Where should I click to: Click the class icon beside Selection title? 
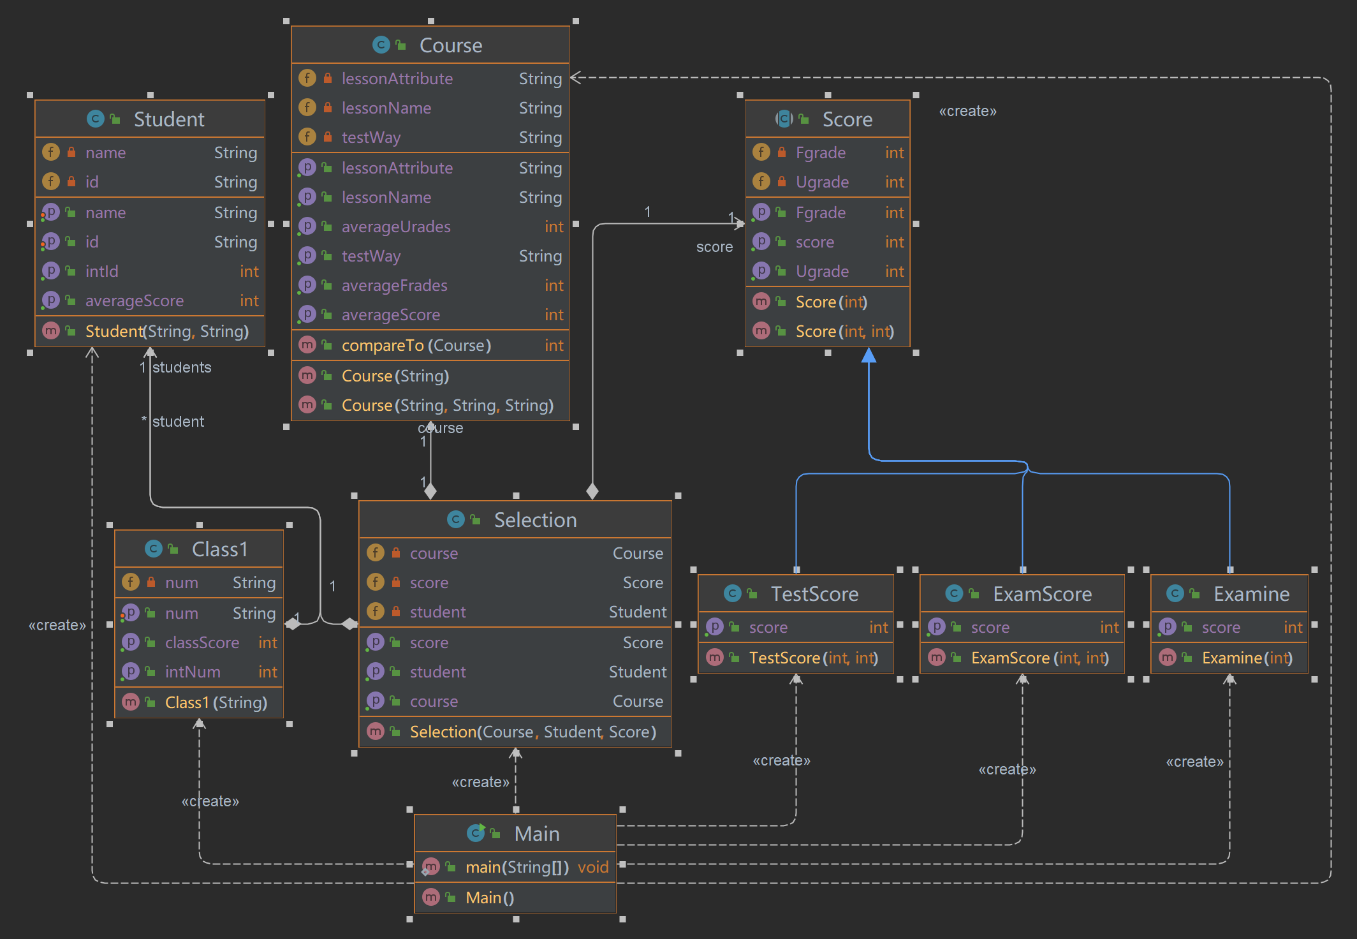[x=455, y=519]
